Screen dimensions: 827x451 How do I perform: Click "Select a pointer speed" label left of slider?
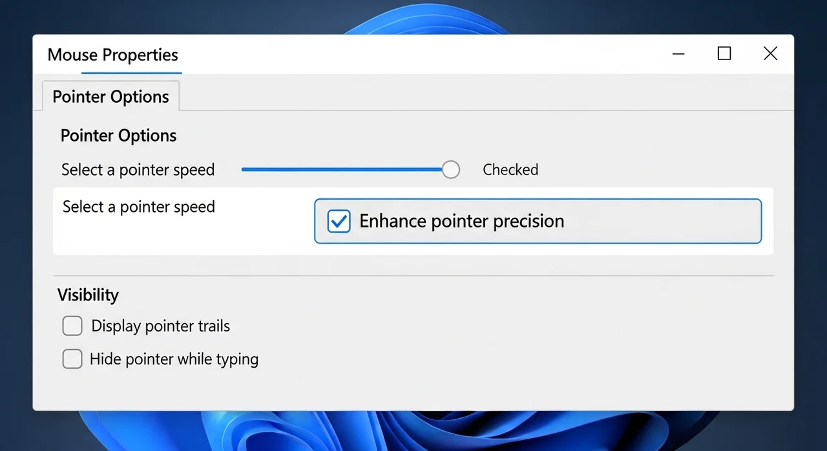[138, 170]
